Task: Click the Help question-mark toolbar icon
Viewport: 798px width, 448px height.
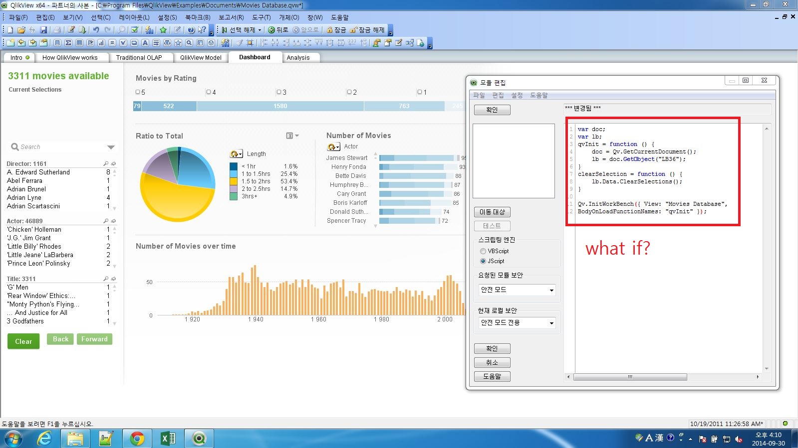Action: click(x=191, y=30)
